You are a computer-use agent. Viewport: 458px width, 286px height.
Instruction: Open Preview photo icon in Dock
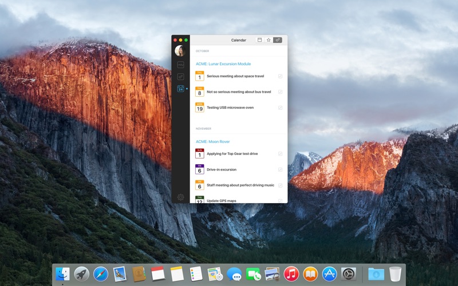273,275
